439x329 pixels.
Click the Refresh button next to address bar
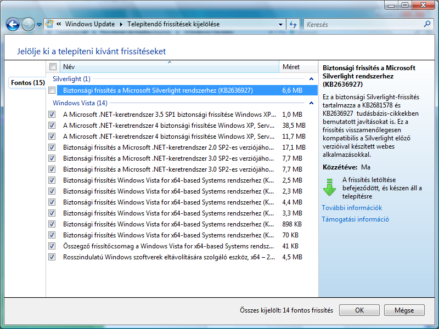[x=293, y=24]
